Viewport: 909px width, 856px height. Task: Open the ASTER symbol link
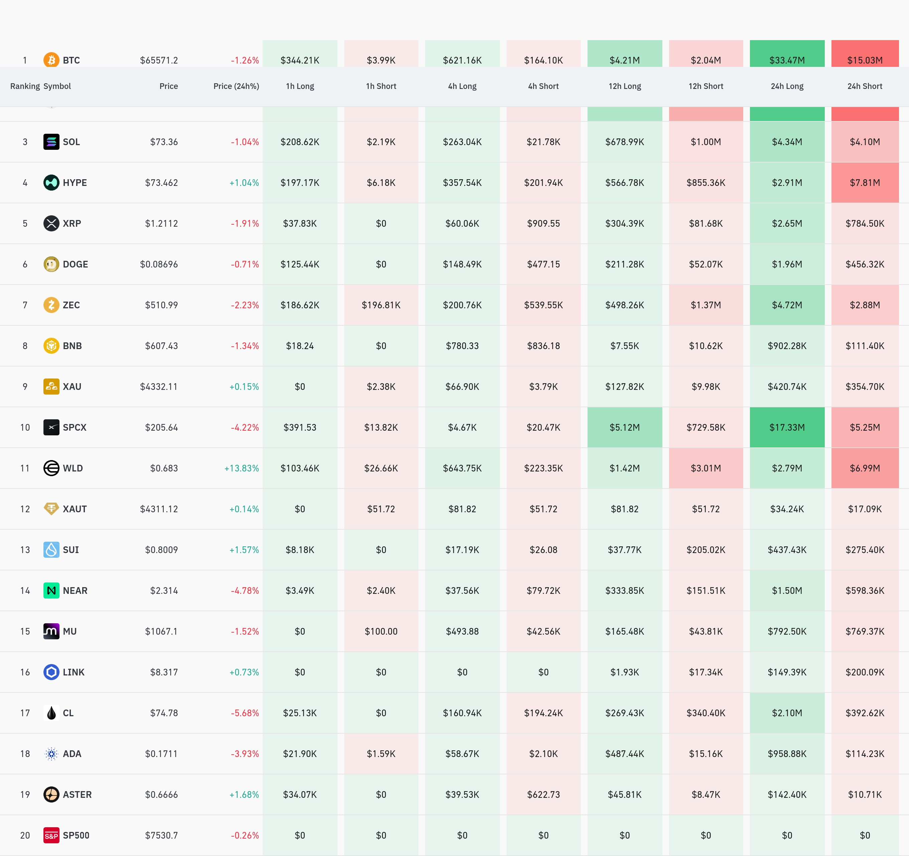[77, 795]
